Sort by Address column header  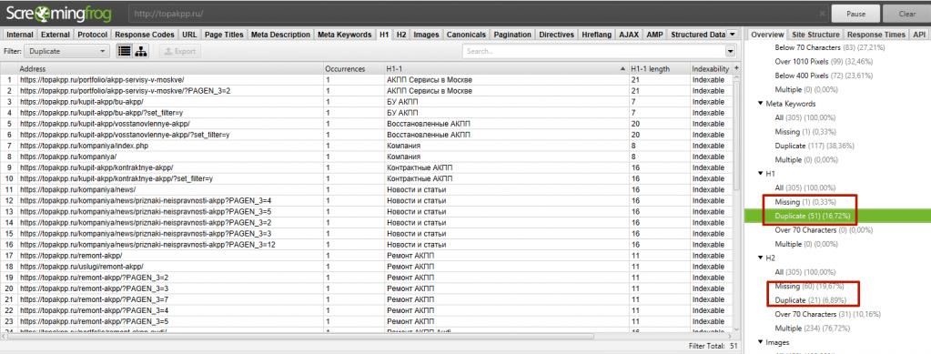click(x=170, y=69)
